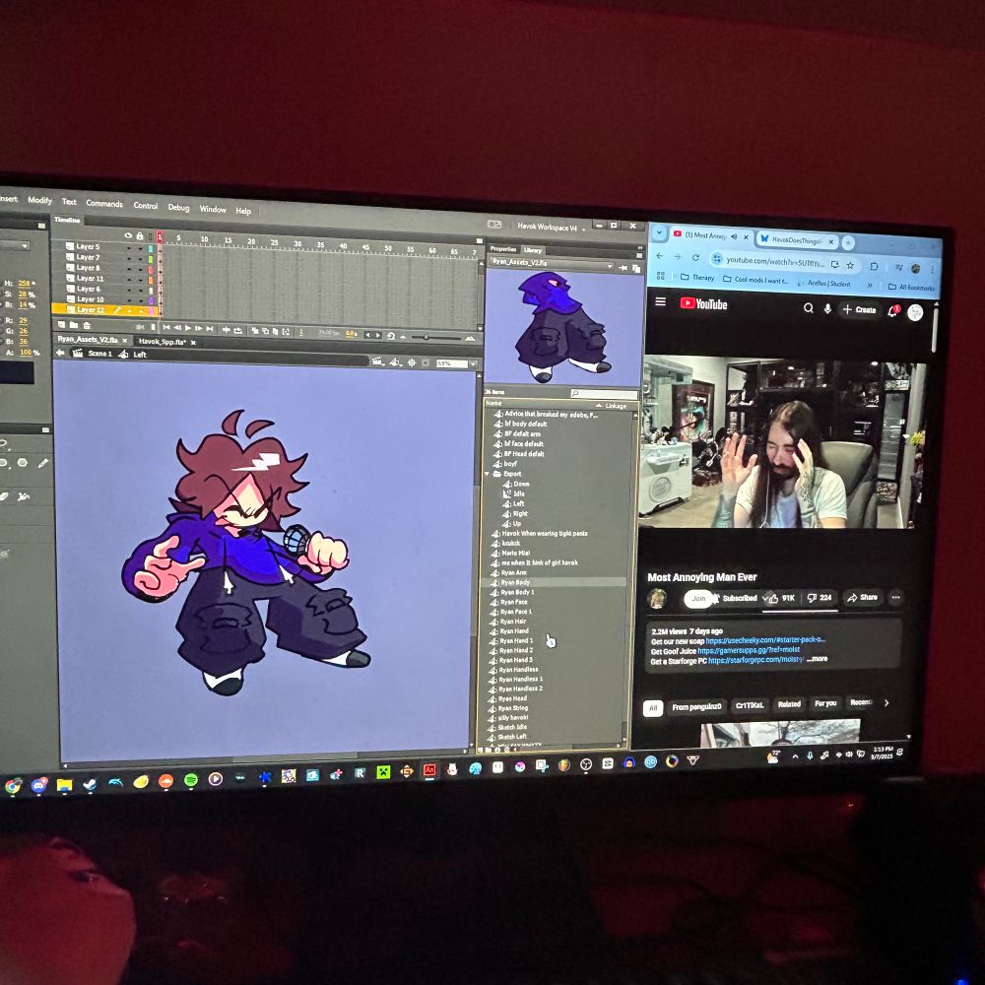This screenshot has height=985, width=985.
Task: Click the back arrow beside Scene 1
Action: tap(60, 353)
